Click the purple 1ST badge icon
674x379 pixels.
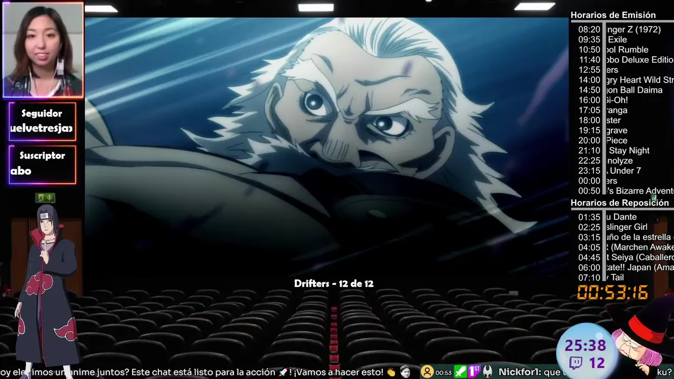click(474, 372)
